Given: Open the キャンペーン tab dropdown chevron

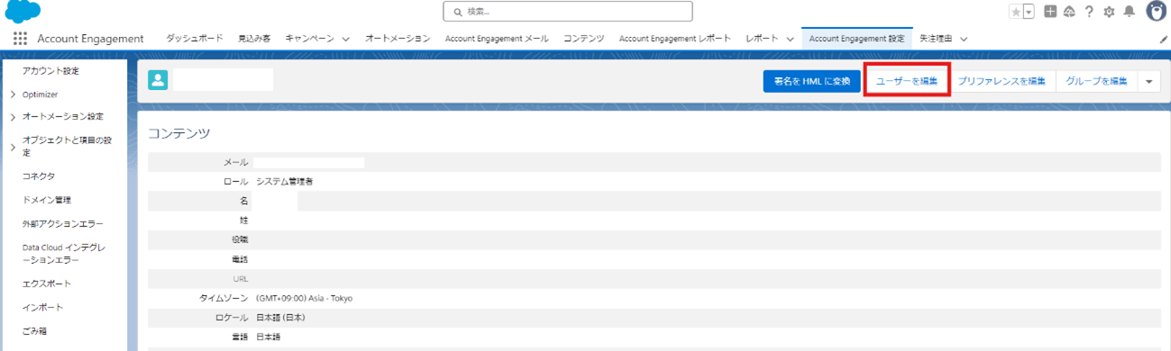Looking at the screenshot, I should (x=345, y=40).
